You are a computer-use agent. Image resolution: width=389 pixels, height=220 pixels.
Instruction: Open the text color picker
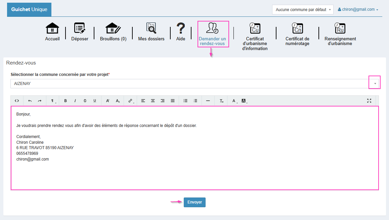[x=234, y=101]
